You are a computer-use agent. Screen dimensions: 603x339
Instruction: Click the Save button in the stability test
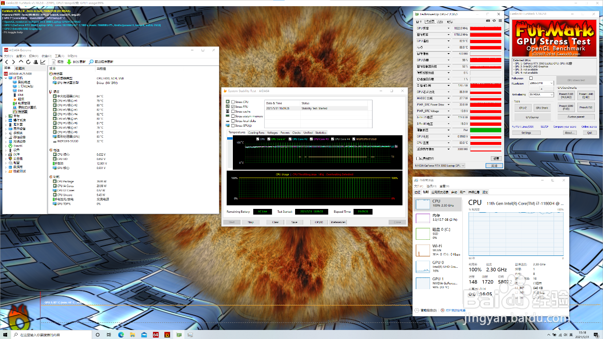pos(294,222)
